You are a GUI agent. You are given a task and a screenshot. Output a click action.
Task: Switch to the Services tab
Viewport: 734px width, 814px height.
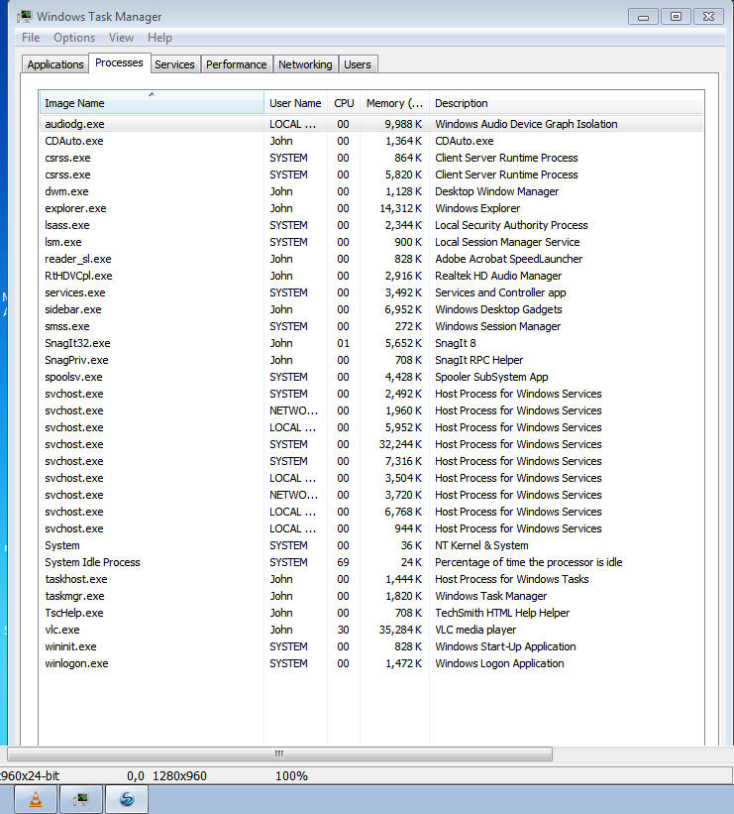point(174,64)
